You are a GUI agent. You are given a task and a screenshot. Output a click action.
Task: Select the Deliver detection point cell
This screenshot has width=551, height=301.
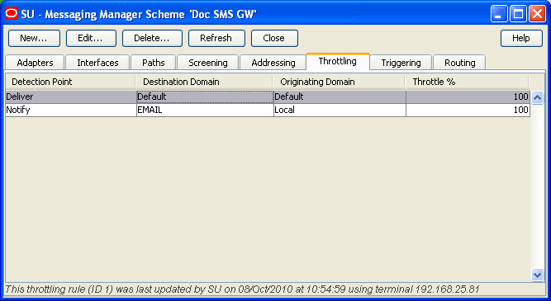[x=71, y=96]
